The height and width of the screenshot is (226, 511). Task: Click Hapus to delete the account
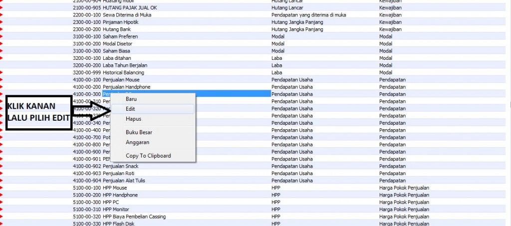(133, 119)
